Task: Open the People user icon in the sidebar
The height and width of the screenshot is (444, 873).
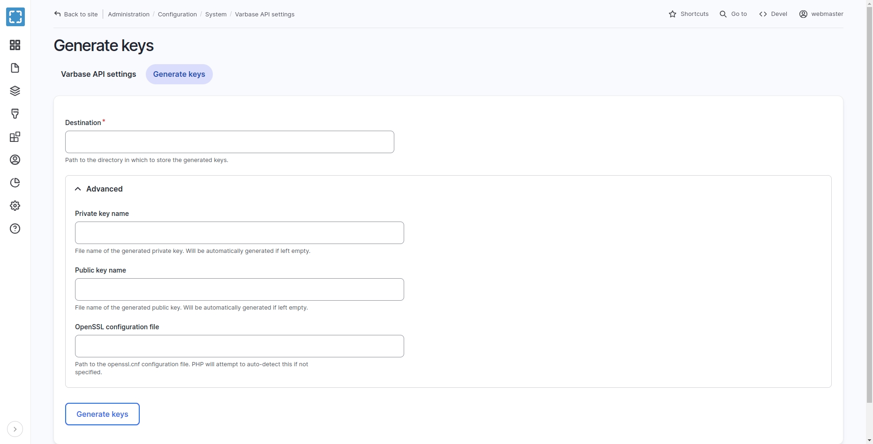Action: click(x=15, y=160)
